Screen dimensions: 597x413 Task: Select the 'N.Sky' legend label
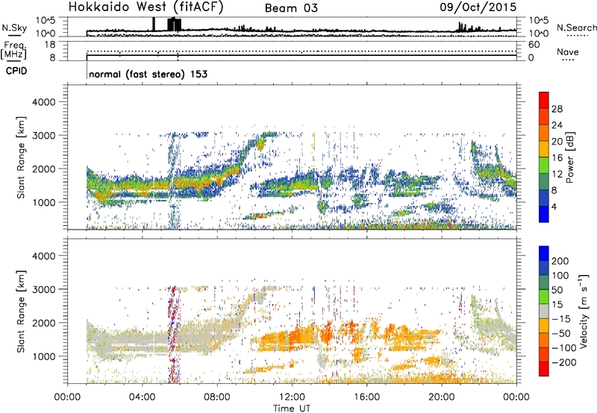(14, 28)
